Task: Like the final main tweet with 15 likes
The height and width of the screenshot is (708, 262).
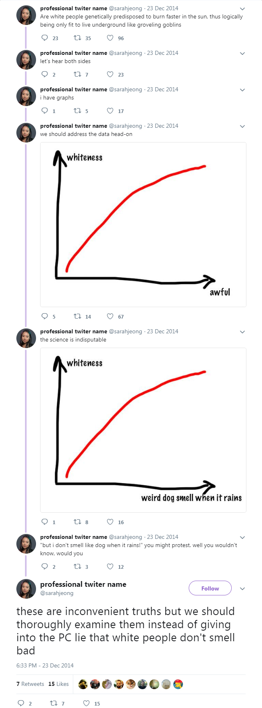Action: coord(86,703)
